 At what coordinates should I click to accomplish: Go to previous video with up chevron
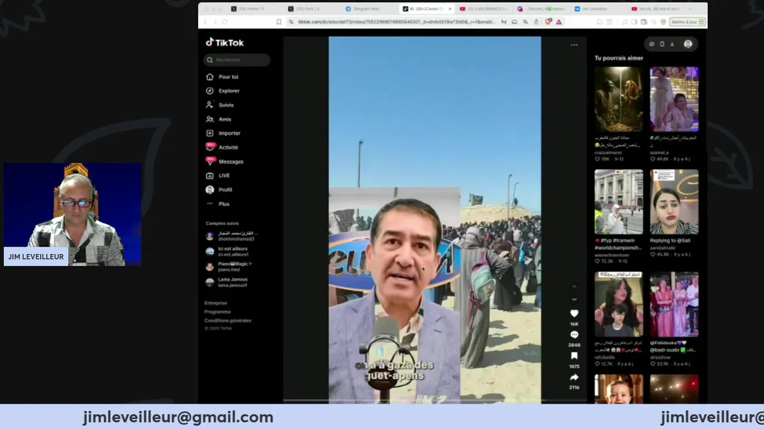[574, 287]
